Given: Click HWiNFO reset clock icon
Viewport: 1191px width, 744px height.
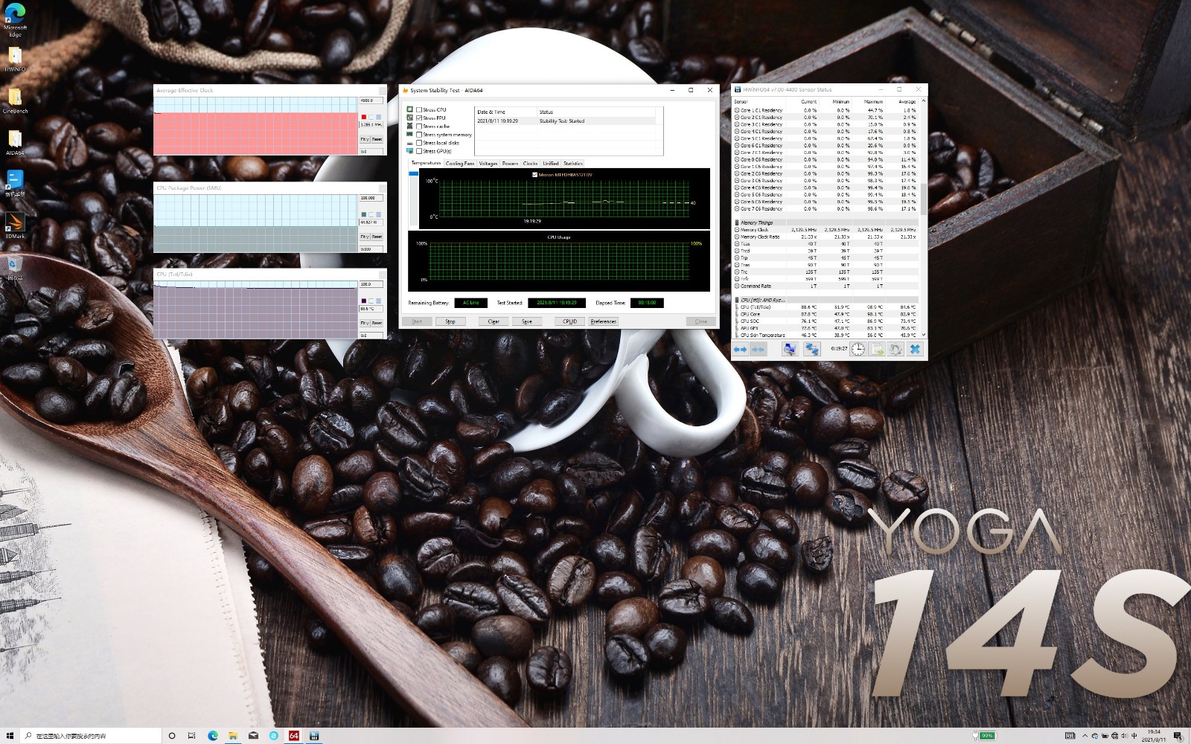Looking at the screenshot, I should tap(858, 349).
